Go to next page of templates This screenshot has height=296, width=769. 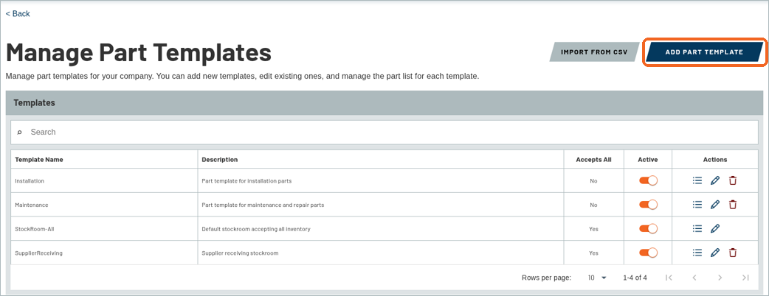(x=720, y=278)
